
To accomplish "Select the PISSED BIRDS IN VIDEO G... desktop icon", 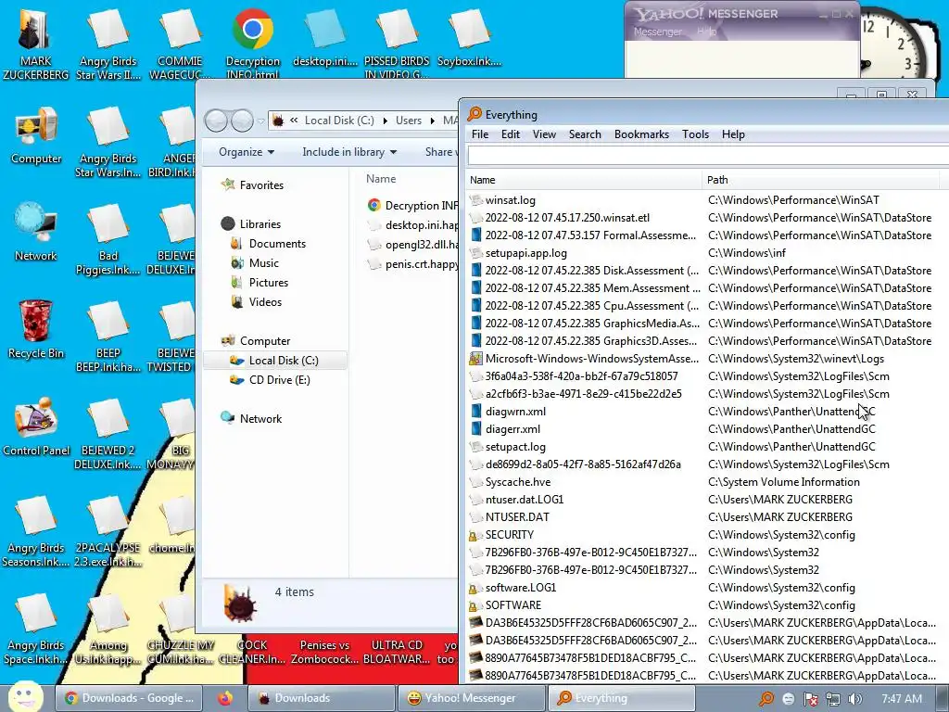I will 397,44.
